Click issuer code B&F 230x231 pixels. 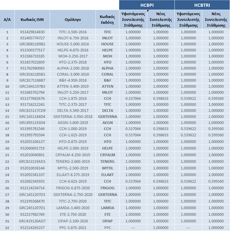(108, 80)
